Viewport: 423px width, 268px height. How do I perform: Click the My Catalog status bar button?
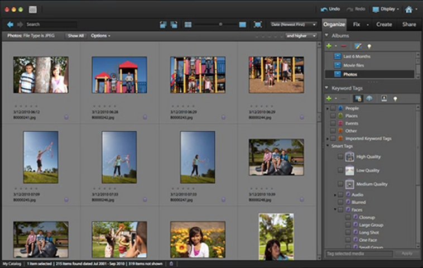point(12,264)
